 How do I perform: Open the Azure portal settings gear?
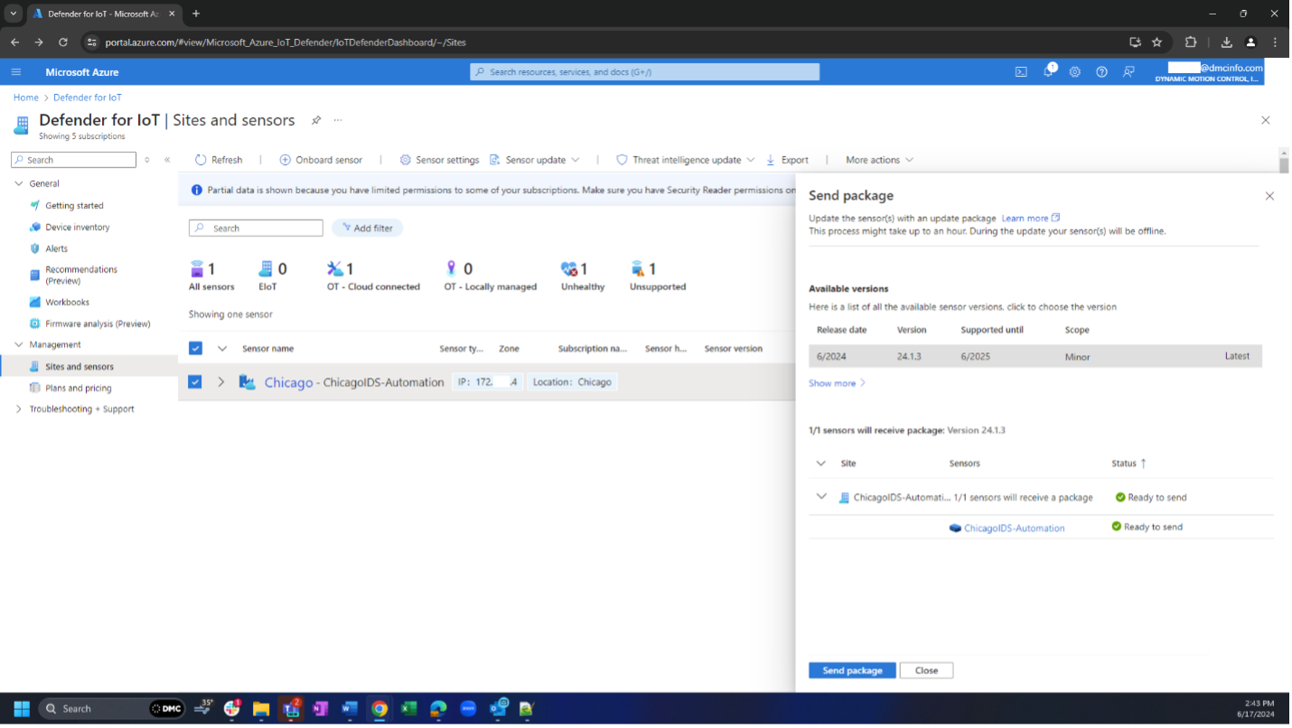1075,72
